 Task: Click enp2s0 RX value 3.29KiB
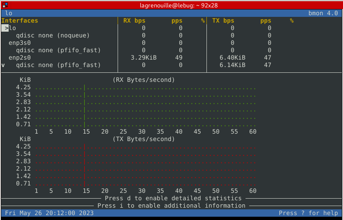click(144, 58)
